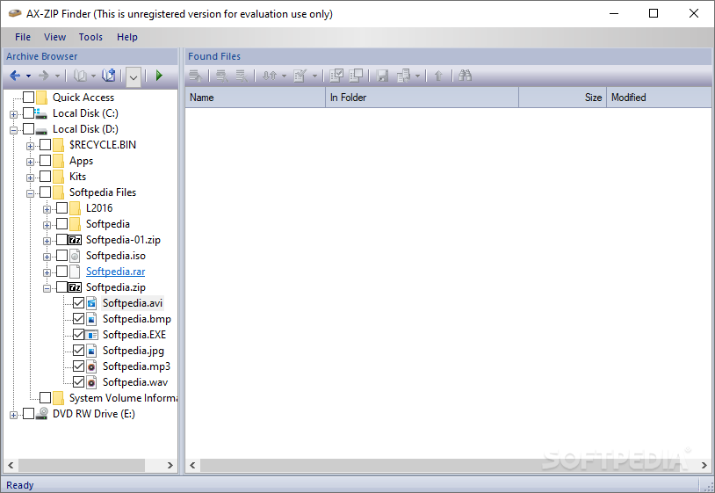Expand the Local Disk (C:) node

[x=14, y=114]
